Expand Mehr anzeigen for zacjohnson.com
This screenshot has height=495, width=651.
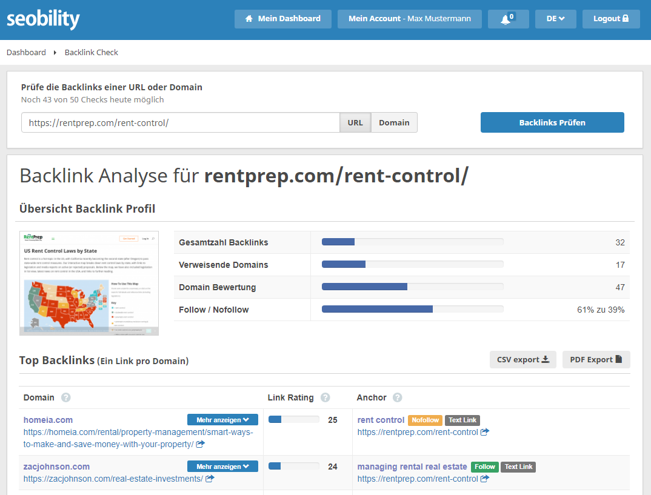coord(222,467)
